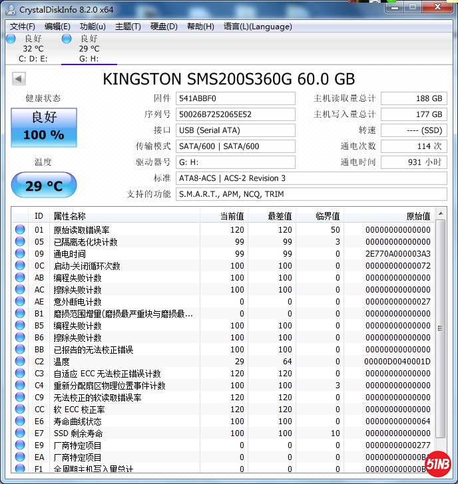This screenshot has width=458, height=484.
Task: Click status icon for attribute C9
Action: pyautogui.click(x=20, y=397)
